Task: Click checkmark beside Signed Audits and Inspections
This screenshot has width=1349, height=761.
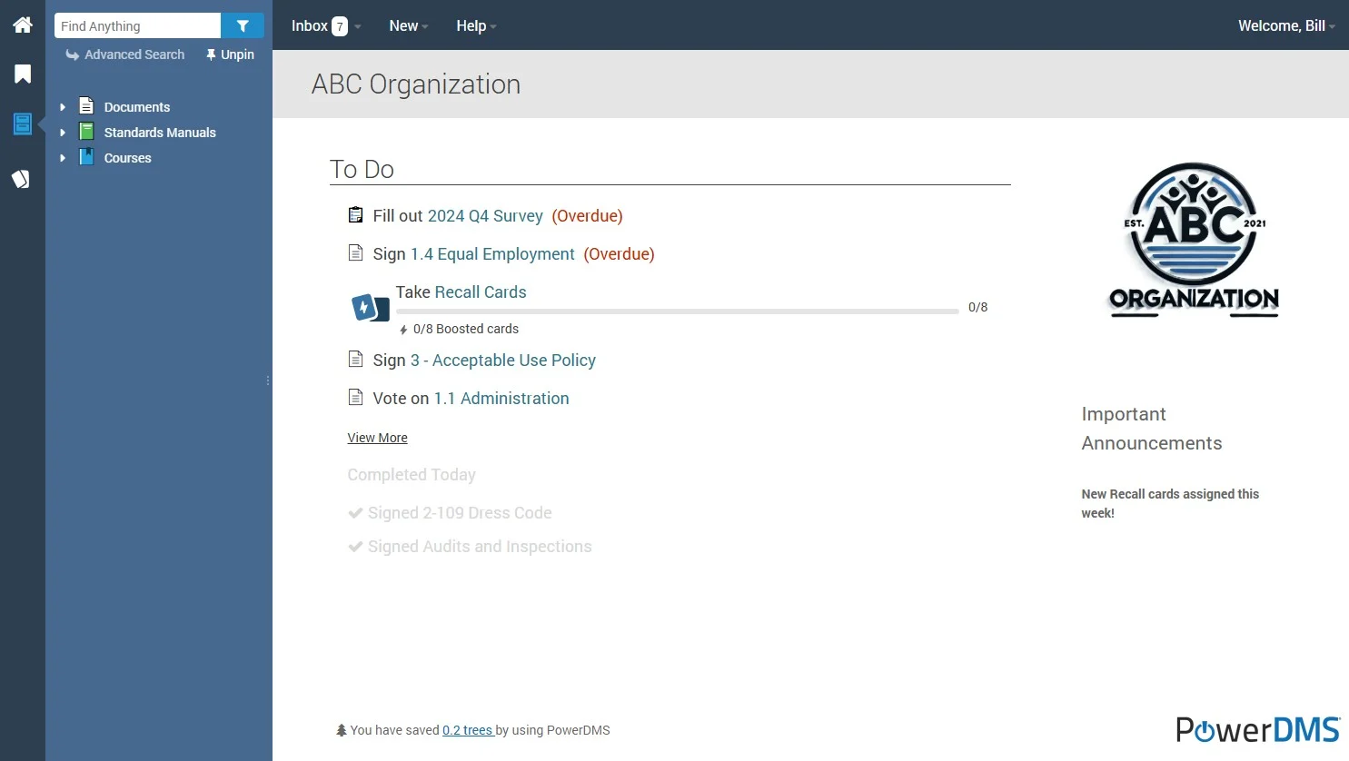Action: [355, 547]
